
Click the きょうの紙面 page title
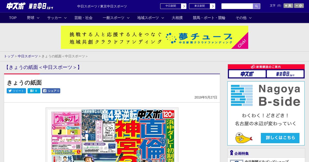pos(24,83)
